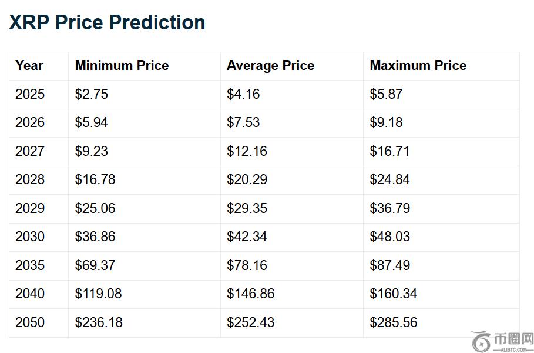534x353 pixels.
Task: Click the 2030 average price $42.34
Action: pos(247,237)
